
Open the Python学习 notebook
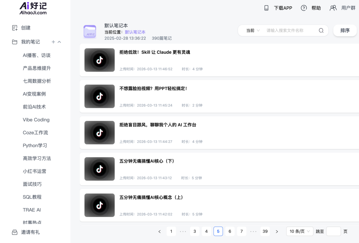pyautogui.click(x=35, y=145)
